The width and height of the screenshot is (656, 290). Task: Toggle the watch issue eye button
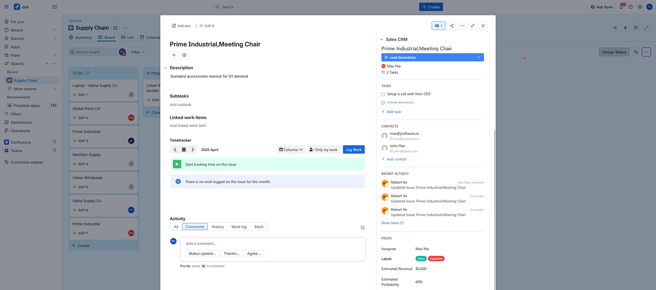(x=438, y=26)
